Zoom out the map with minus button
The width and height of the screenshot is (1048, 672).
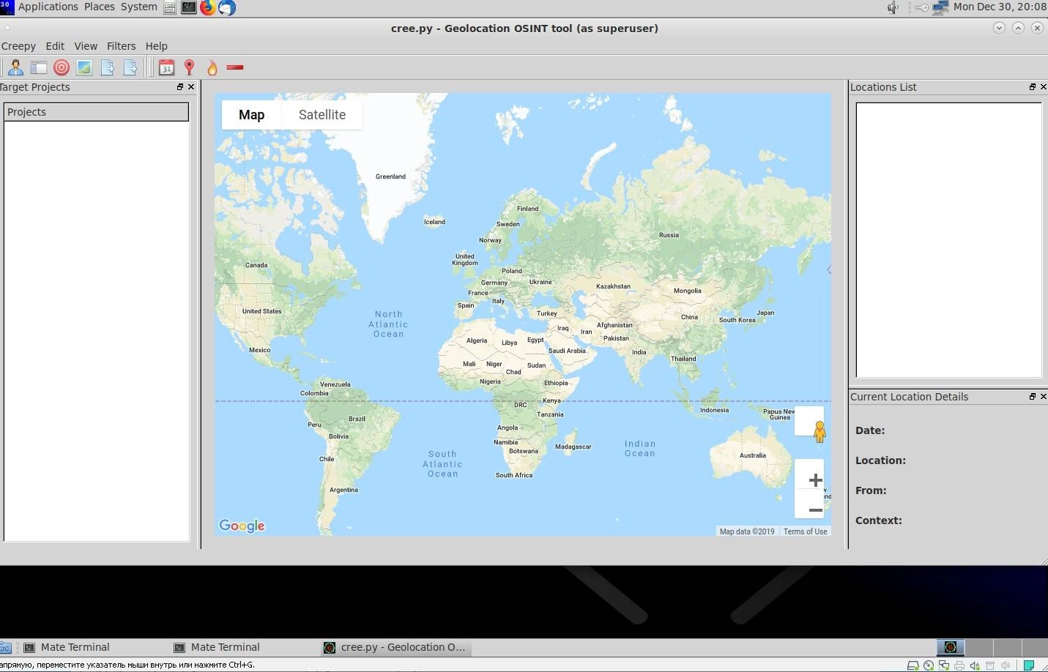pos(815,509)
